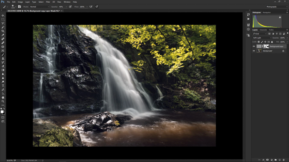Select the Zoom tool
This screenshot has height=162, width=289.
pos(3,101)
